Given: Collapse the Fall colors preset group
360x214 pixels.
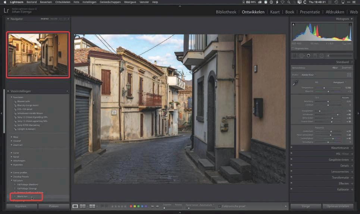Looking at the screenshot, I should point(12,180).
